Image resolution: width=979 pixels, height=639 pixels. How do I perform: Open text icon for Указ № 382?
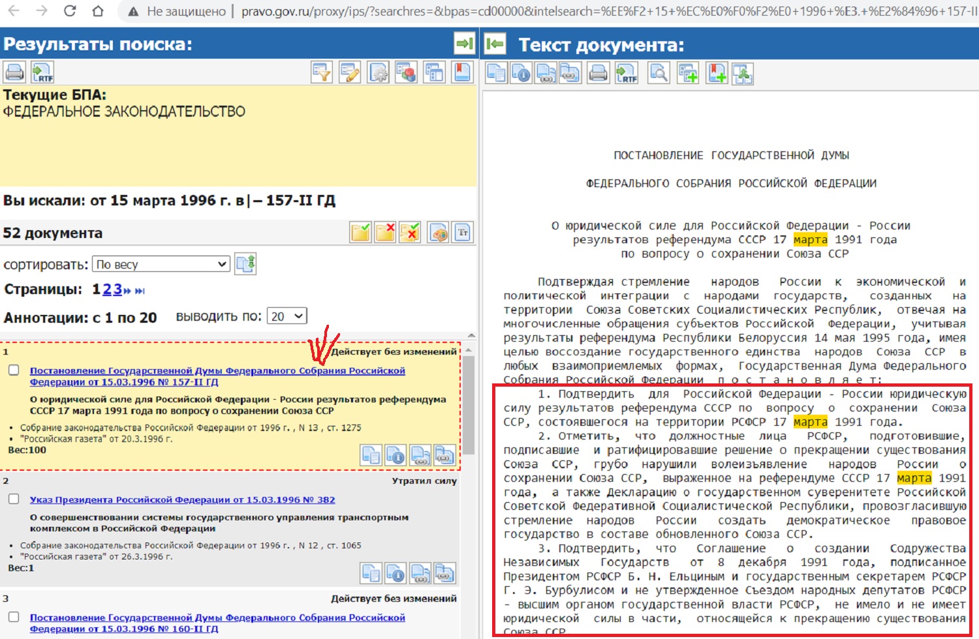tap(371, 573)
